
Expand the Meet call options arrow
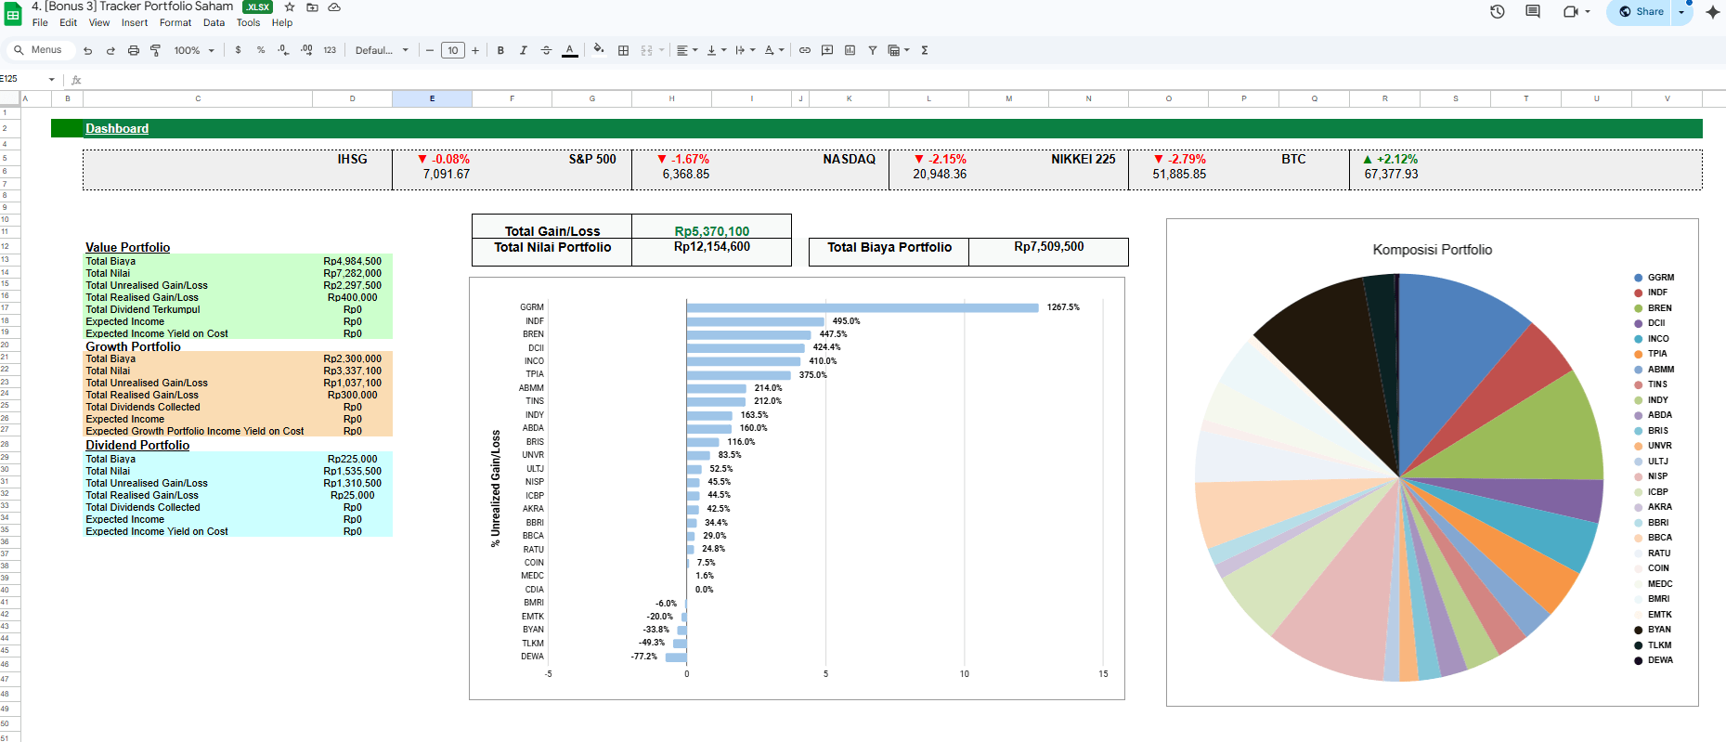[1588, 12]
